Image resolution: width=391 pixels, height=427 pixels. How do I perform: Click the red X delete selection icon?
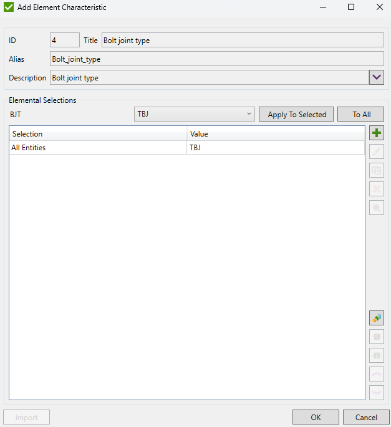377,189
